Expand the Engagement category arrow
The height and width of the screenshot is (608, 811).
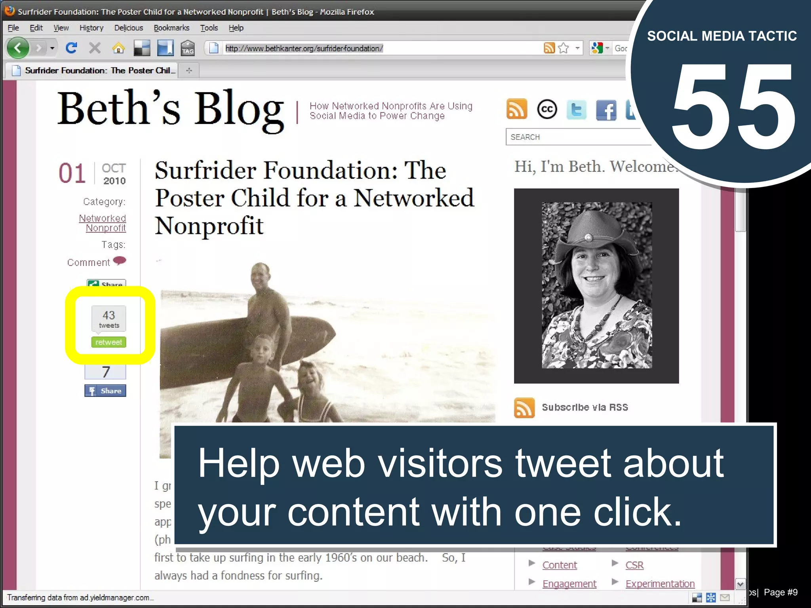coord(532,582)
